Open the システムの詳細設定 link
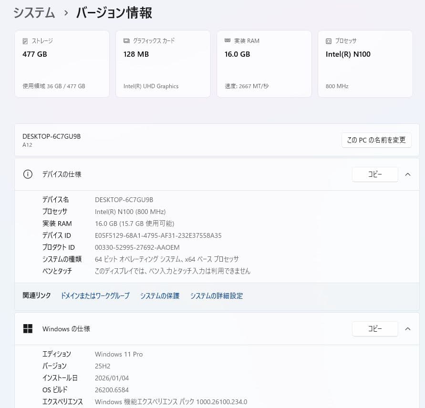Image resolution: width=425 pixels, height=408 pixels. click(217, 296)
